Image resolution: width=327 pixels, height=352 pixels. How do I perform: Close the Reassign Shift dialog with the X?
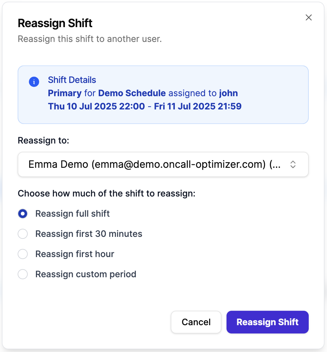[x=309, y=18]
